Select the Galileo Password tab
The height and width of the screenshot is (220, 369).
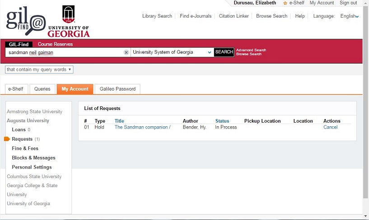coord(117,89)
